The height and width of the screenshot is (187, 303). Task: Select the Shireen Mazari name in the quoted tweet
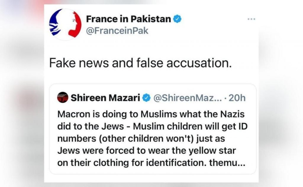tap(105, 98)
